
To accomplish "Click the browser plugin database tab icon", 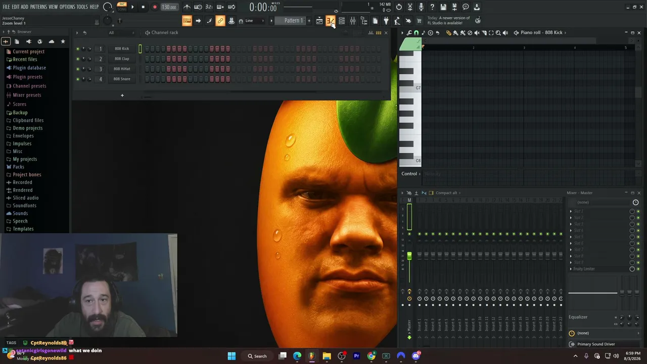I will click(x=28, y=41).
